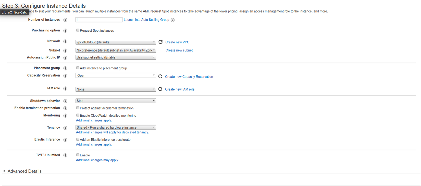
Task: Tick the T2/T3 Unlimited Enable checkbox
Action: [x=78, y=155]
